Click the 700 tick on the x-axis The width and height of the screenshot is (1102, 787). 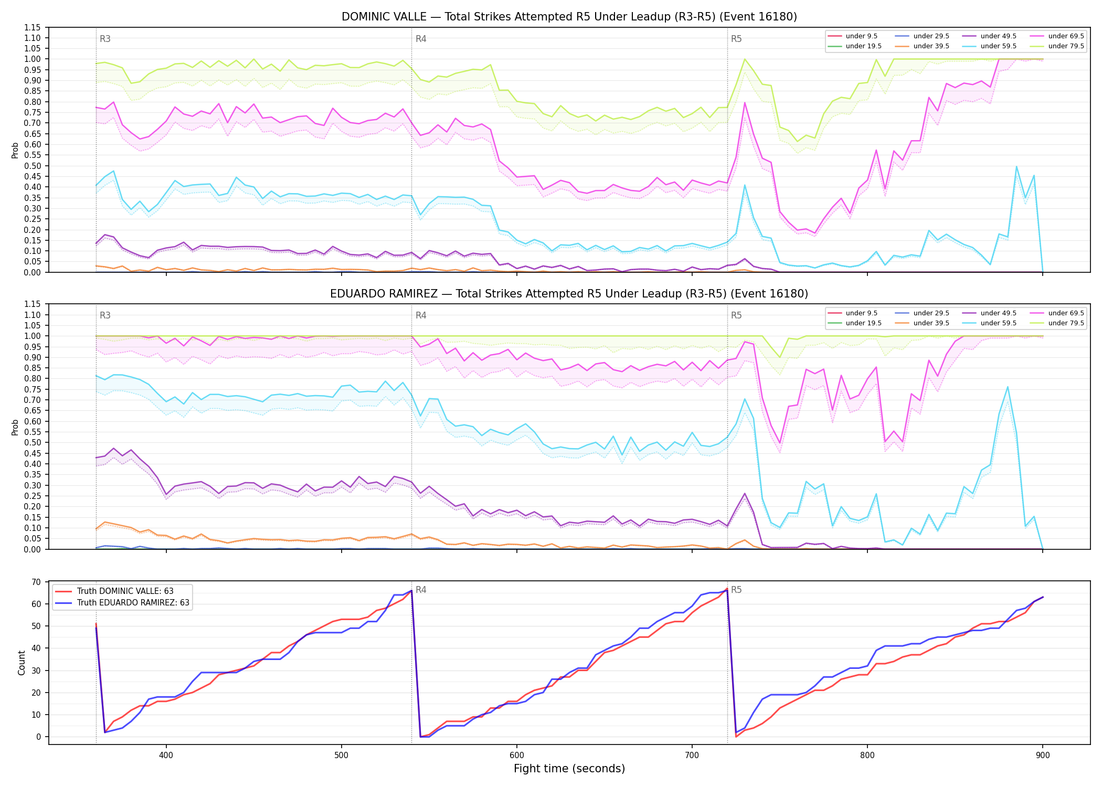tap(692, 756)
